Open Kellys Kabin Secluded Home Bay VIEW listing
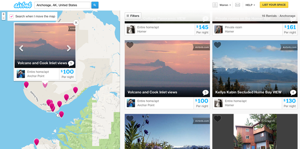The width and height of the screenshot is (300, 149). [248, 92]
